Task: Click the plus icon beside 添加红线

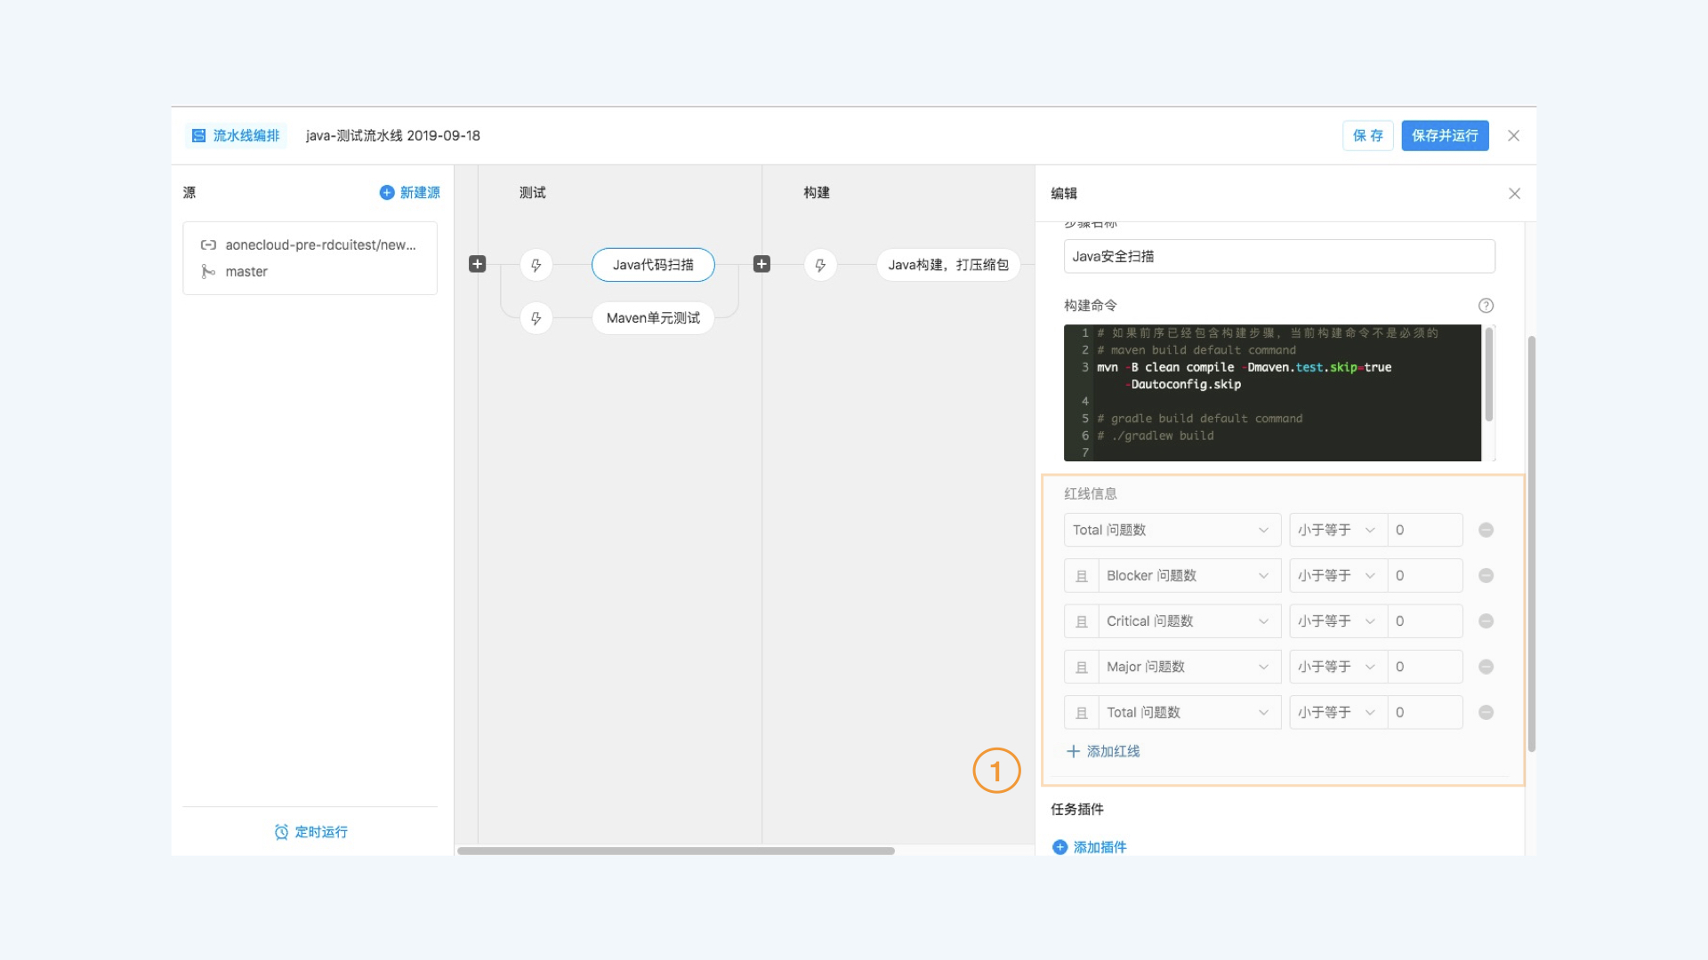Action: pyautogui.click(x=1073, y=751)
